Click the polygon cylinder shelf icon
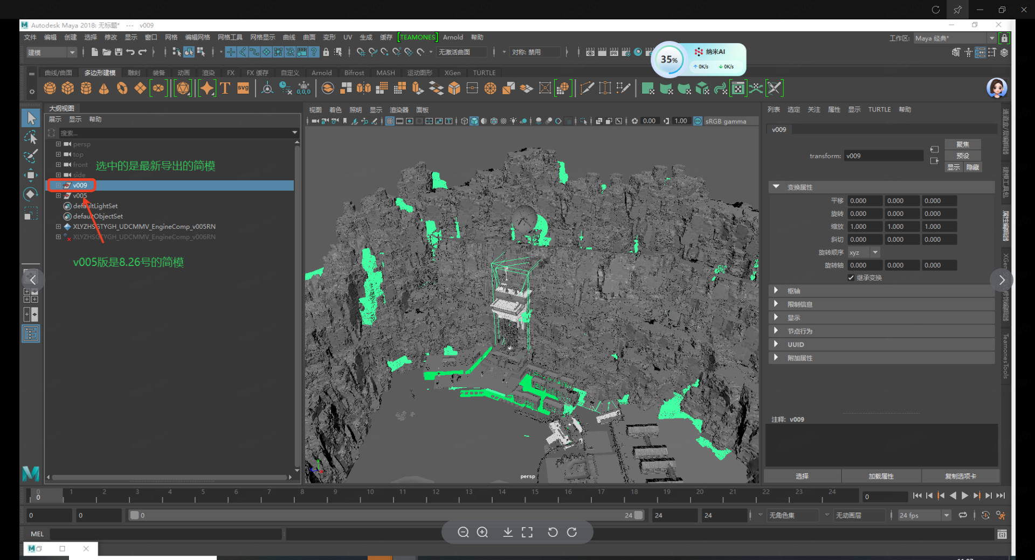Viewport: 1035px width, 560px height. tap(86, 88)
